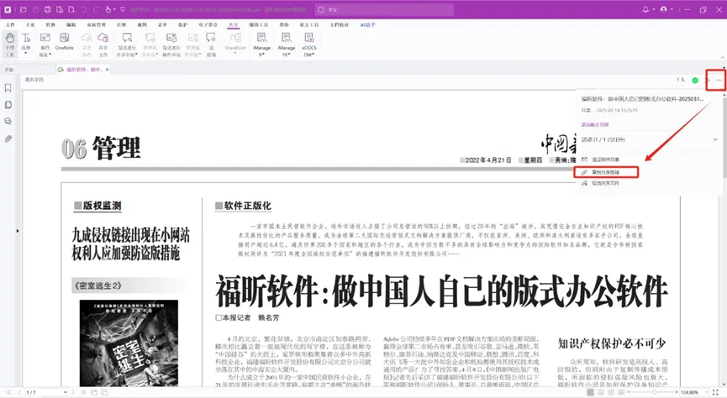Open the AI助手 ribbon tab
Viewport: 727px width, 398px height.
point(367,24)
